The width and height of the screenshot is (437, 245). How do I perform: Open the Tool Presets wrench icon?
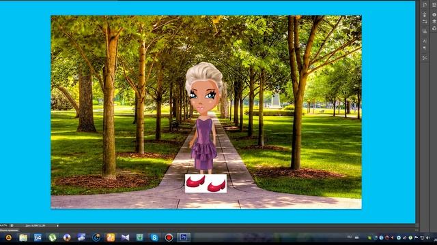(x=425, y=57)
